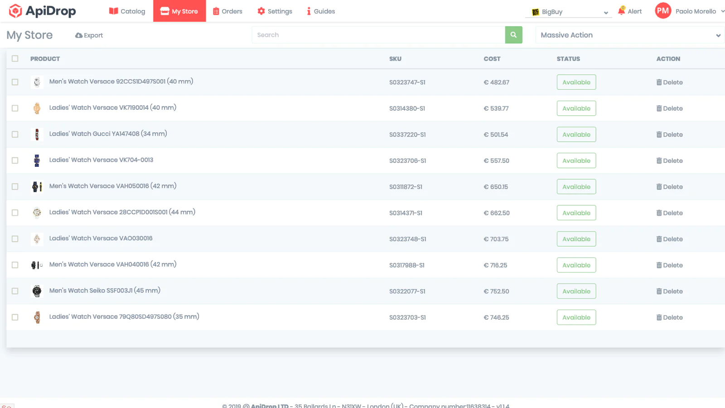Screen dimensions: 725x408
Task: Click the Alert bell icon
Action: 622,11
